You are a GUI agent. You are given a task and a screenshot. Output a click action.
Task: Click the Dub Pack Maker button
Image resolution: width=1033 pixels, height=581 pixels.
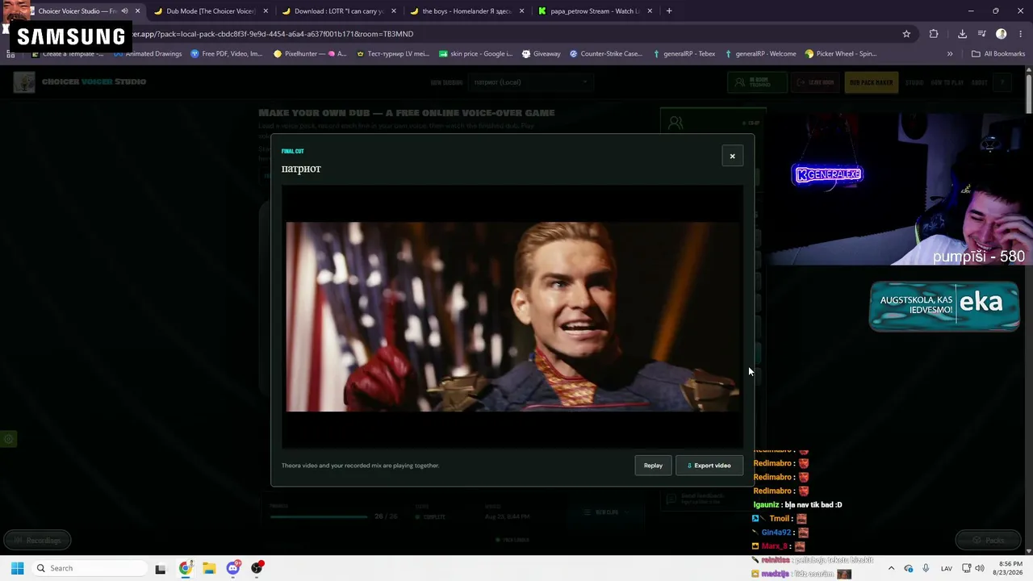tap(872, 82)
